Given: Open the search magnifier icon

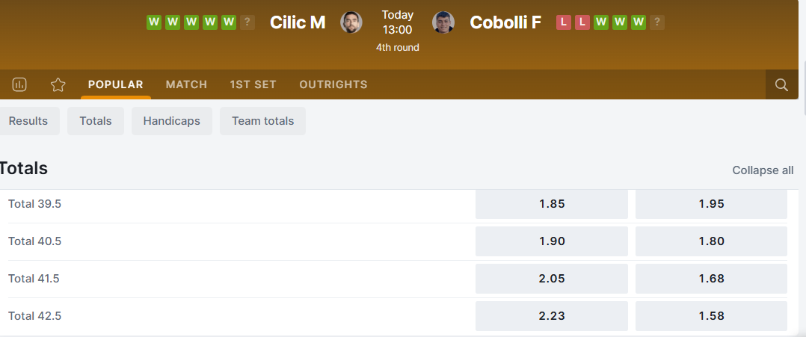Looking at the screenshot, I should [781, 84].
